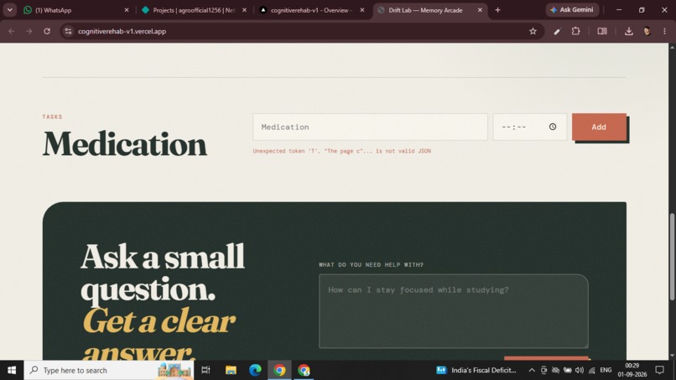Open Chrome three-dot menu
Screen dimensions: 676x380
pos(664,31)
